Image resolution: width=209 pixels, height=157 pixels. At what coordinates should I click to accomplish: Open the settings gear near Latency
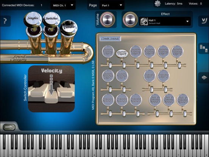(x=158, y=3)
